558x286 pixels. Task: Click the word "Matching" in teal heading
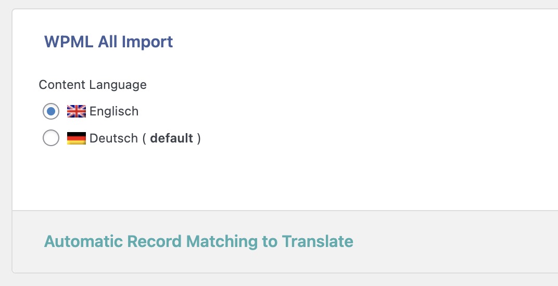[222, 242]
